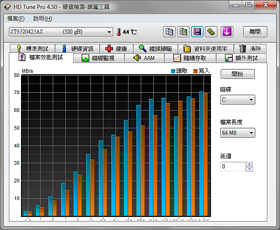
Task: Open the drive selector ST9320423AS dropdown
Action: tap(61, 32)
